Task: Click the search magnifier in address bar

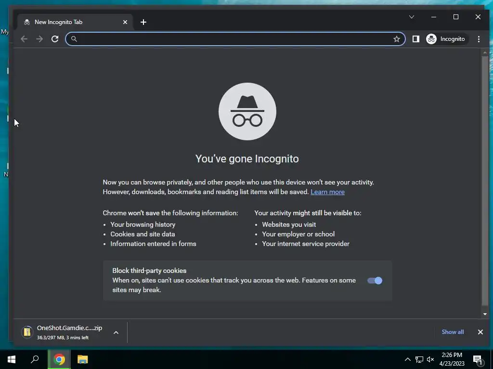Action: 74,39
